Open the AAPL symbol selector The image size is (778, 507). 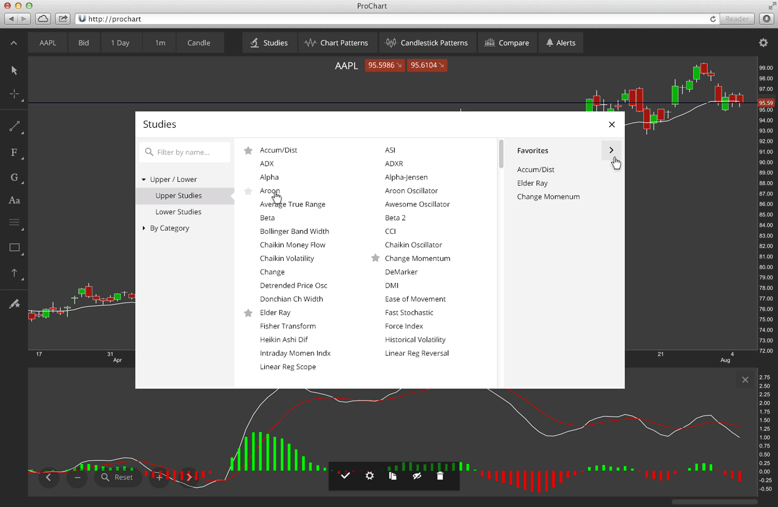coord(48,43)
